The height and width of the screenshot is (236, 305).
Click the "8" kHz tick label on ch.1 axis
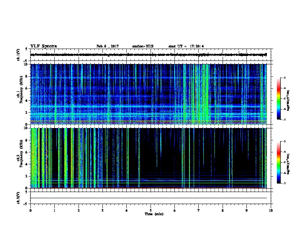[x=27, y=76]
